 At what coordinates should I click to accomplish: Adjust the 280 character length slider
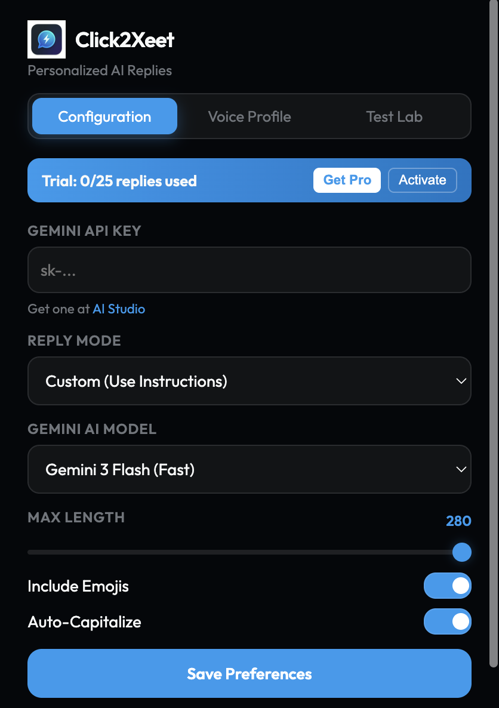pos(461,552)
